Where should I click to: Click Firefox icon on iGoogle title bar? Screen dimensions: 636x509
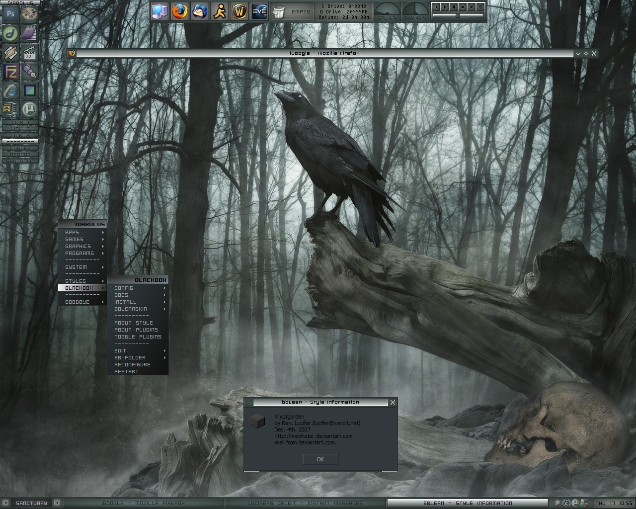[72, 53]
